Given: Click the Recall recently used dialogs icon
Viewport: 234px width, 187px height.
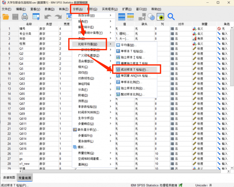Looking at the screenshot, I should pos(36,17).
